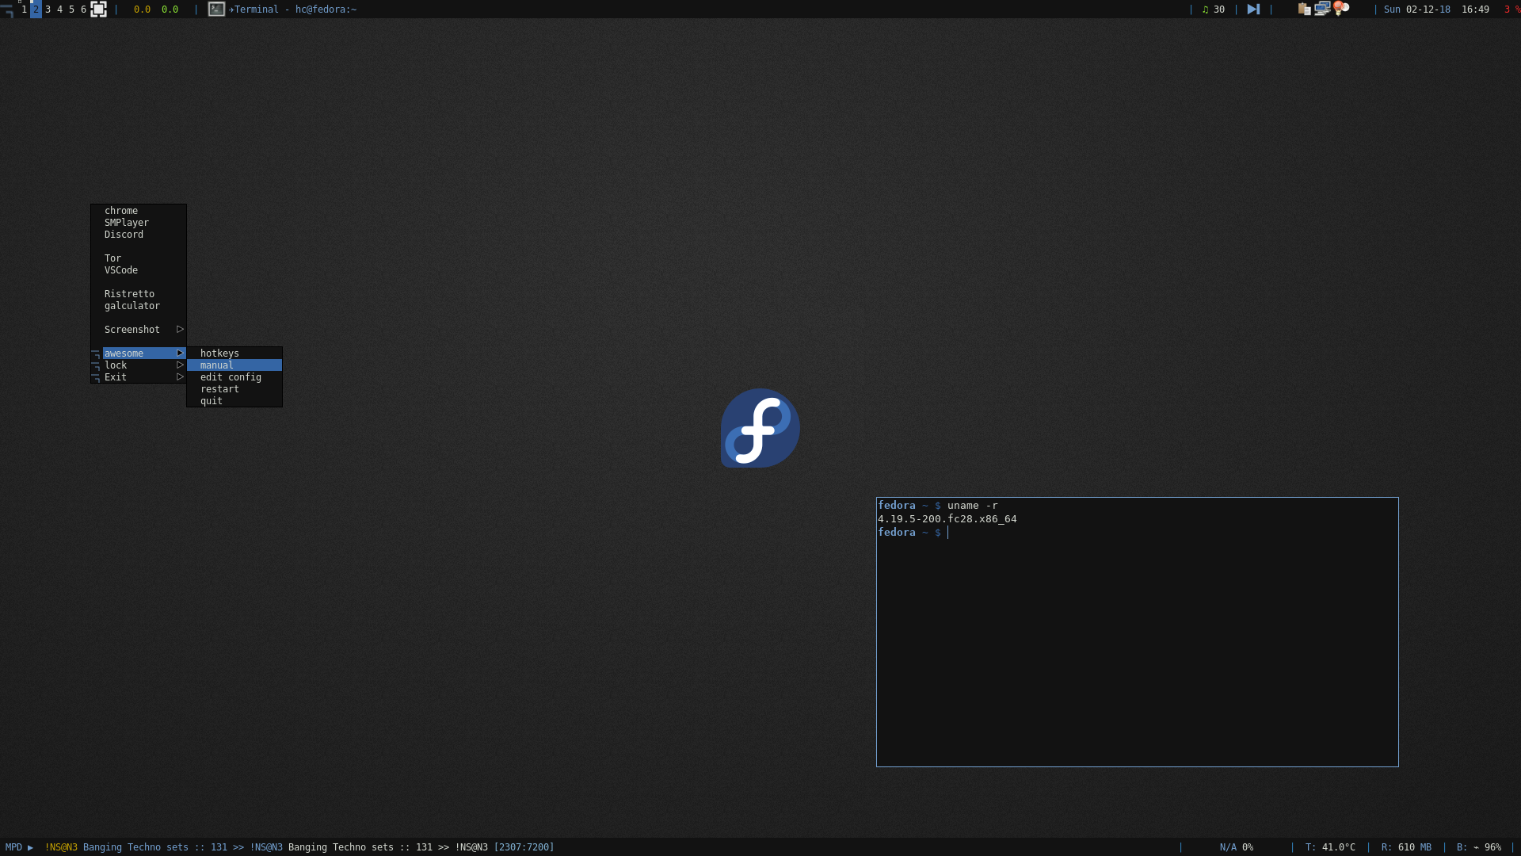
Task: Go to workspace tag 4
Action: pos(59,10)
